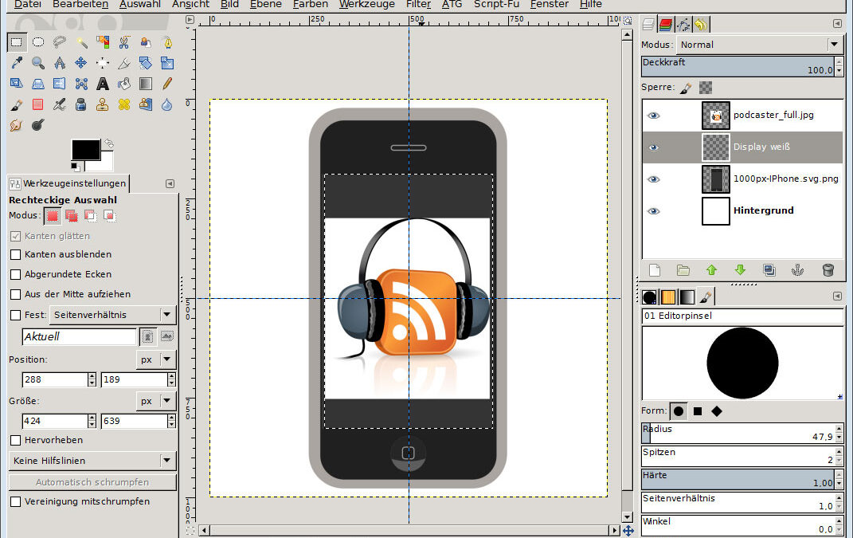Open the layer Modus Normal dropdown

(759, 45)
